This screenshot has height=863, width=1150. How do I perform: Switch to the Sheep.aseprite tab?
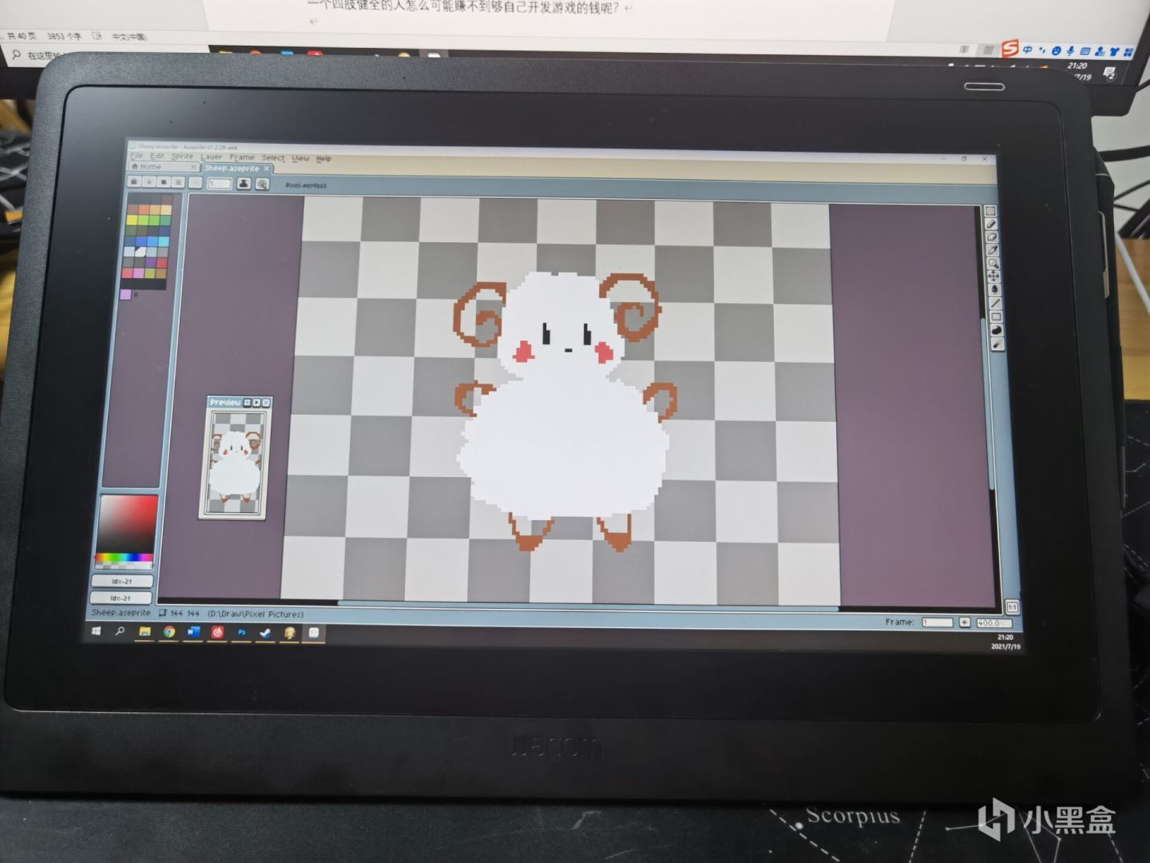point(237,169)
